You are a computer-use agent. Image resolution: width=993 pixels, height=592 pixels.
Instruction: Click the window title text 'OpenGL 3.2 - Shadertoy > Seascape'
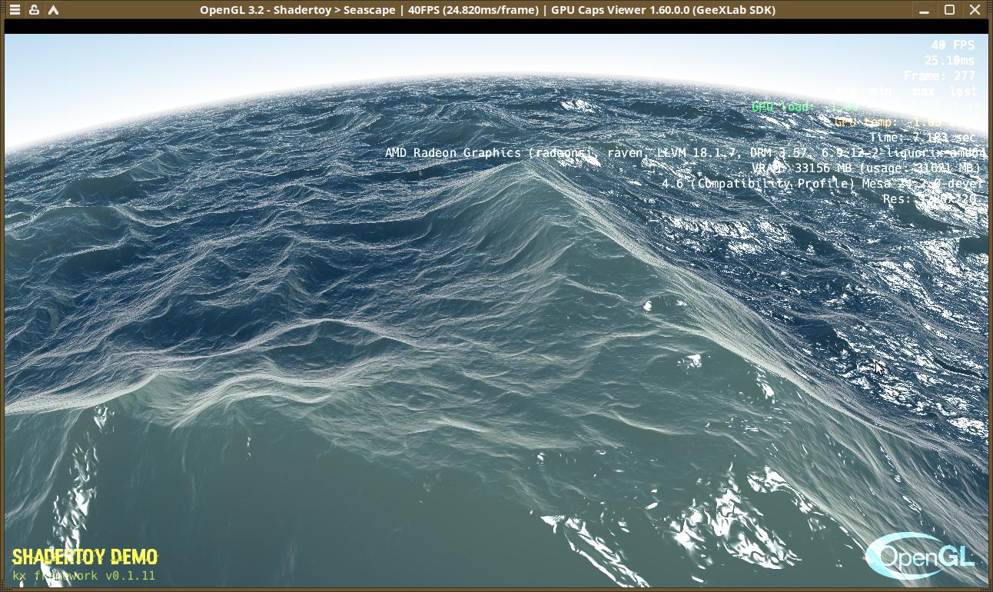pos(297,10)
